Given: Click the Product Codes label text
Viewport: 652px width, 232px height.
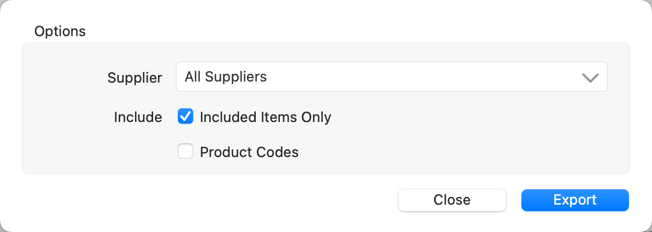Looking at the screenshot, I should [x=249, y=152].
